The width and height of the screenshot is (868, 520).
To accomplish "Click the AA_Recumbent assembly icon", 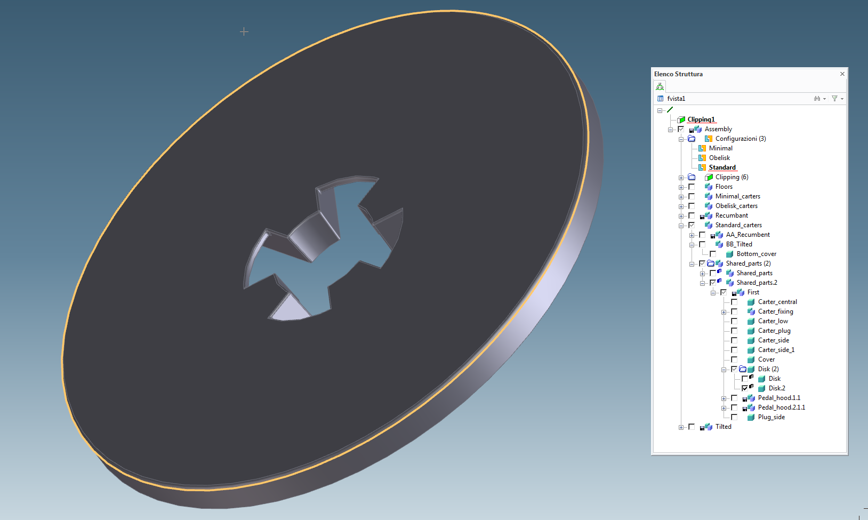I will pyautogui.click(x=719, y=235).
